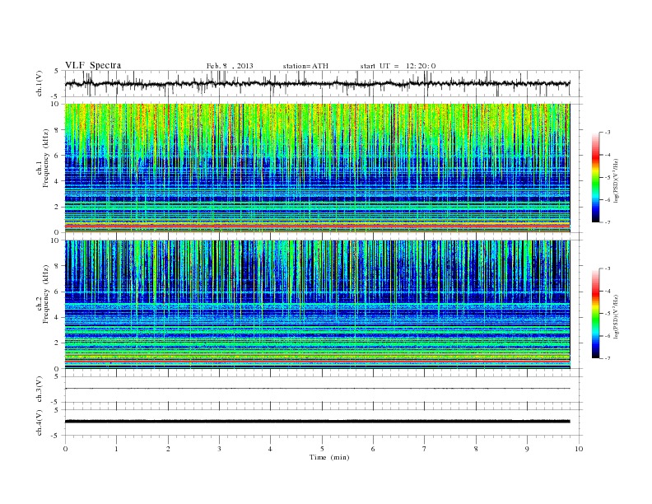Select the date text "Feb. 8 , 2013"
Screen dimensions: 652x504
tap(230, 66)
